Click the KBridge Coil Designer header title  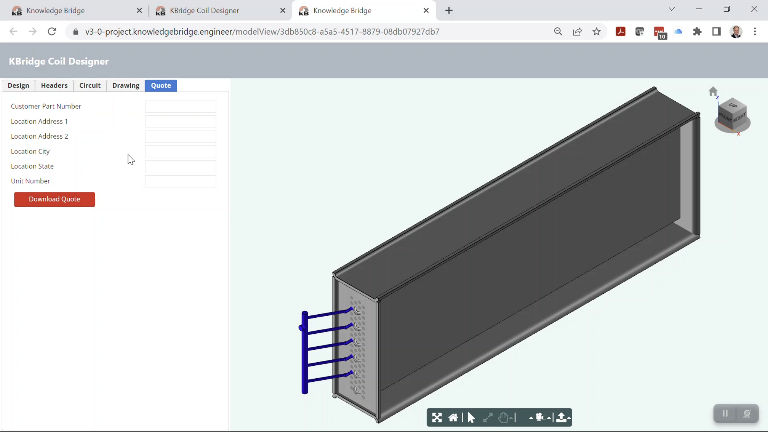pyautogui.click(x=59, y=61)
